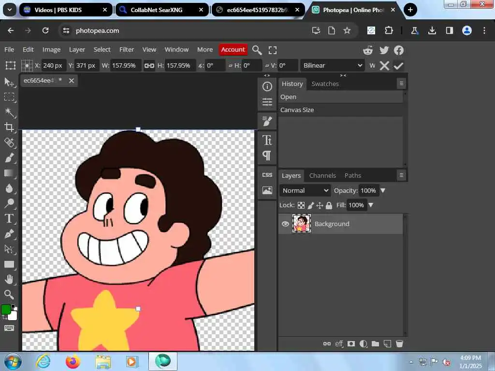Select the Gradient tool
Image resolution: width=495 pixels, height=371 pixels.
pyautogui.click(x=10, y=173)
